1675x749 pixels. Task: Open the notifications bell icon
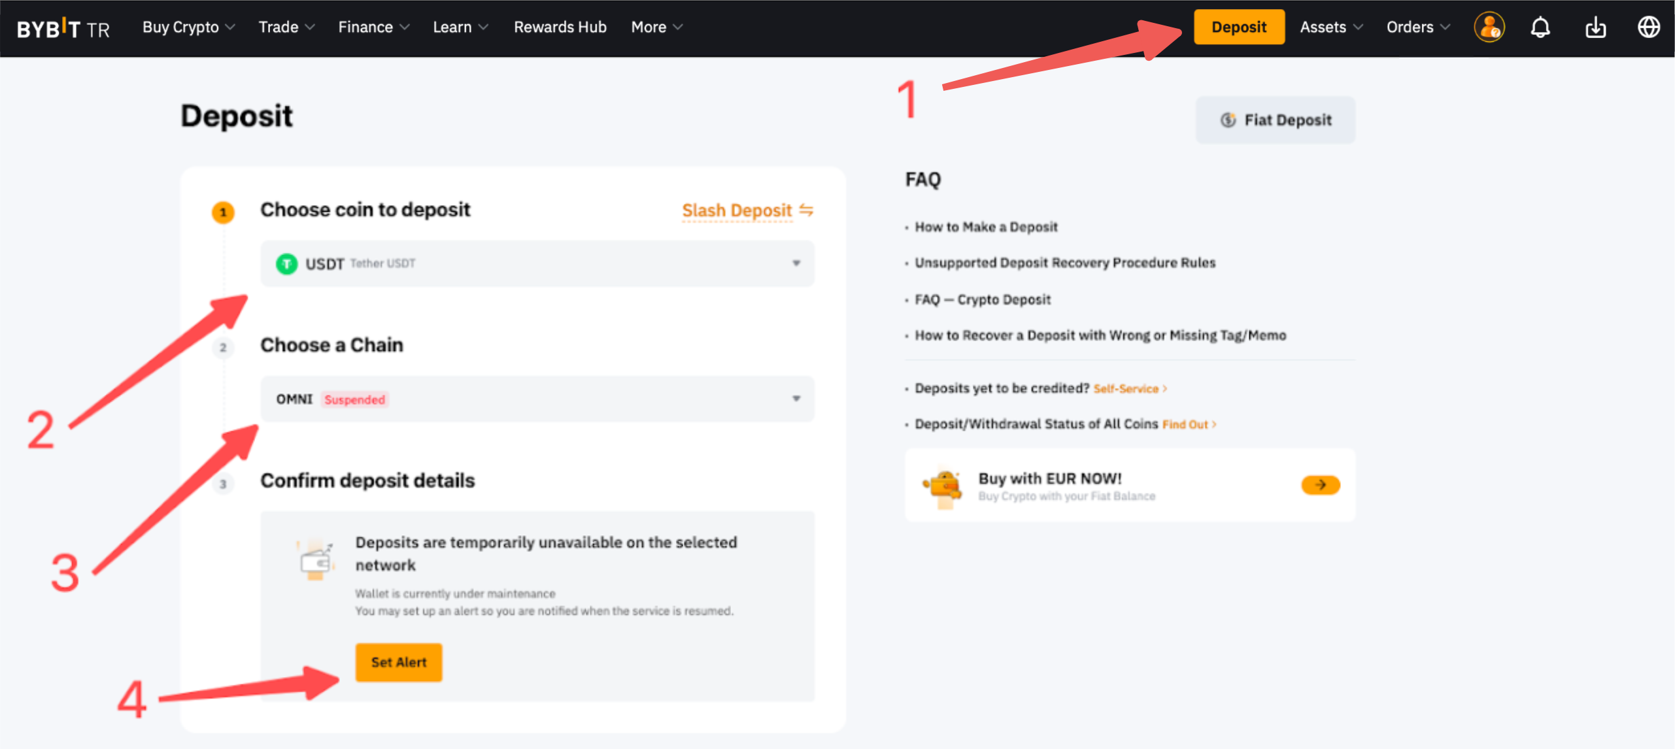[x=1540, y=27]
